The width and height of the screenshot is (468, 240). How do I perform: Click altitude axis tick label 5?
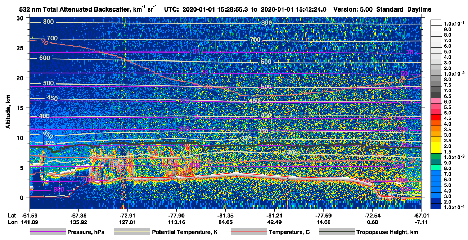pos(22,167)
